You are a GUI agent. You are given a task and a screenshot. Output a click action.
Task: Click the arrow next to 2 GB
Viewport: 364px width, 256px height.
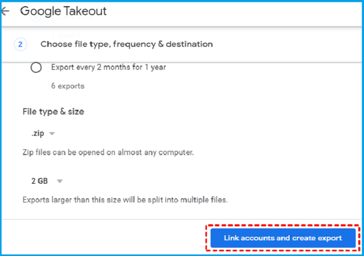59,181
